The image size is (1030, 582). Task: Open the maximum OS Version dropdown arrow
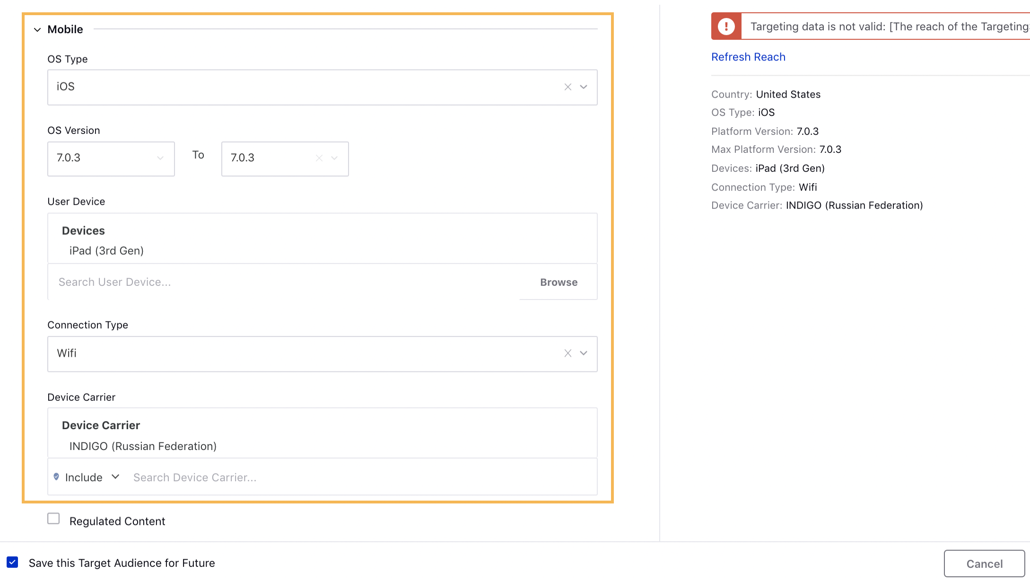334,158
